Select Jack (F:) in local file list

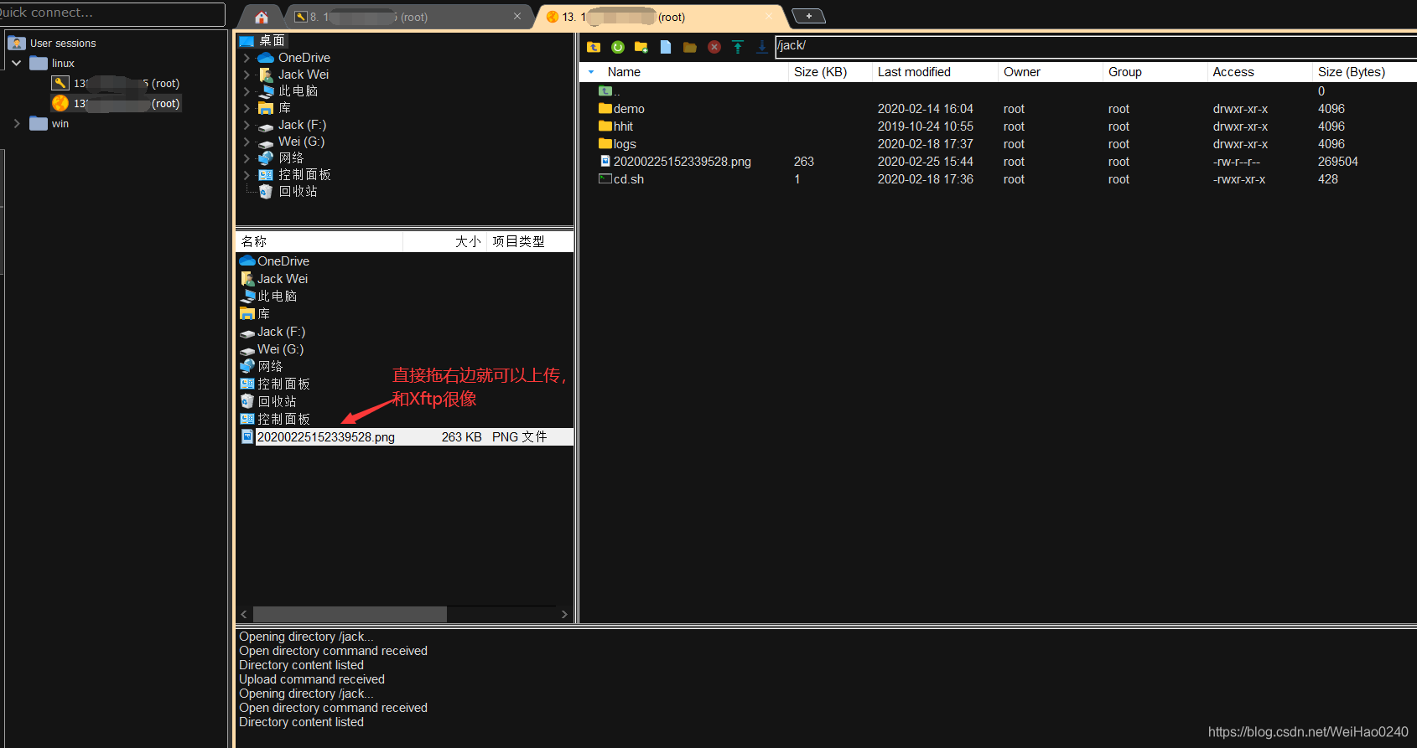point(272,332)
